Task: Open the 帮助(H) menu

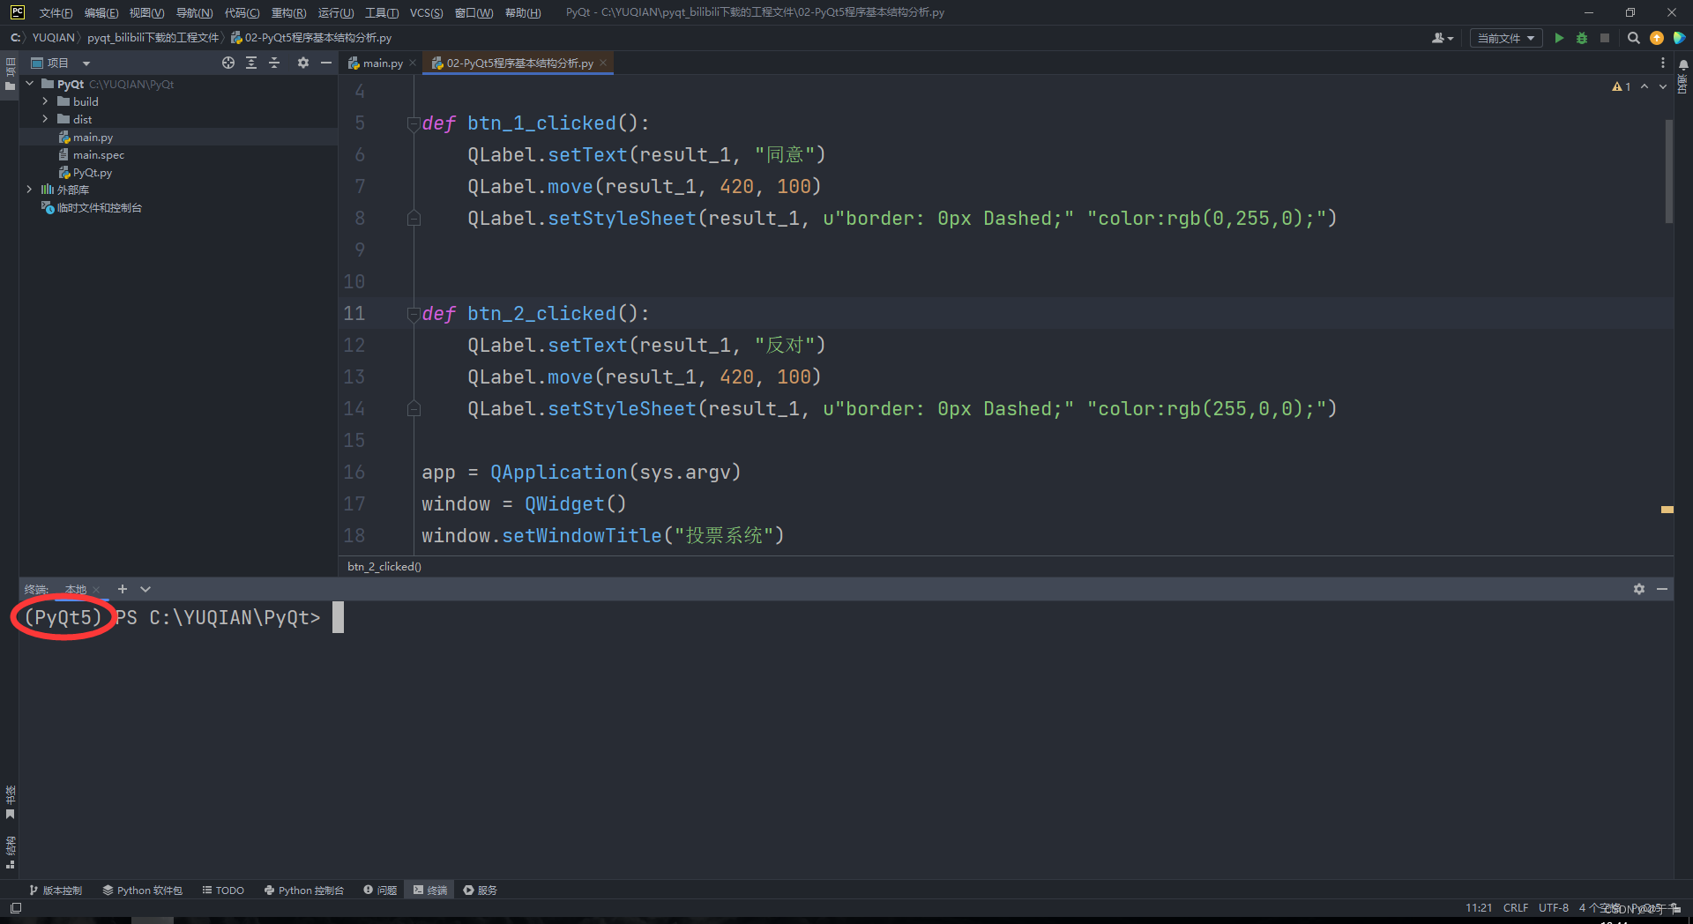Action: (x=523, y=12)
